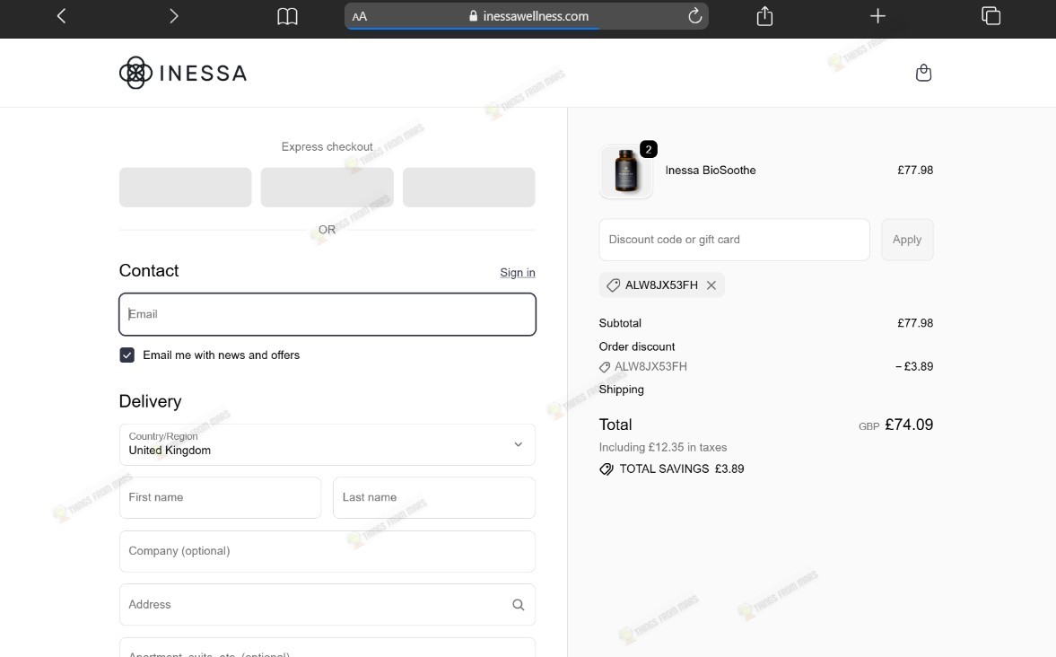This screenshot has width=1056, height=657.
Task: Click the Total amount £74.09
Action: tap(909, 425)
